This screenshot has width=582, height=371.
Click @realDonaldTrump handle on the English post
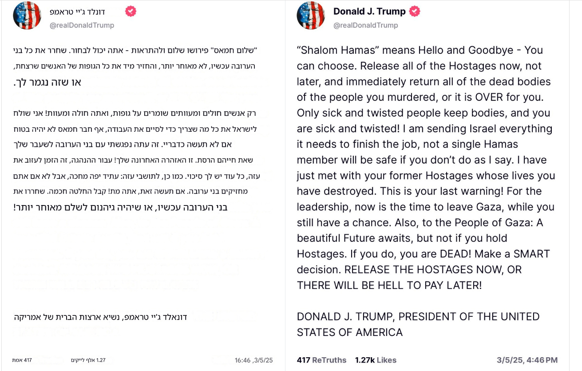[x=366, y=25]
